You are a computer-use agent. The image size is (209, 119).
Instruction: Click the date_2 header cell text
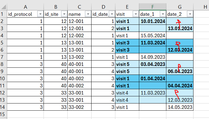click(x=174, y=14)
